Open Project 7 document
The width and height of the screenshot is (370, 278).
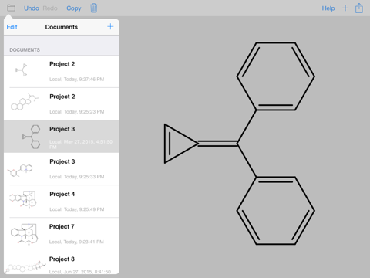click(62, 234)
